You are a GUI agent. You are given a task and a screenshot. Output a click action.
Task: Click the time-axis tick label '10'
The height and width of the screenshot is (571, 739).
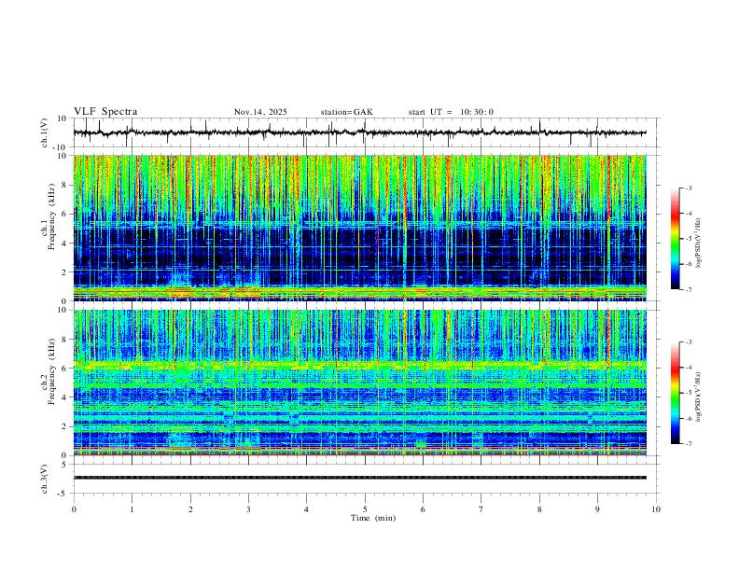pos(656,509)
